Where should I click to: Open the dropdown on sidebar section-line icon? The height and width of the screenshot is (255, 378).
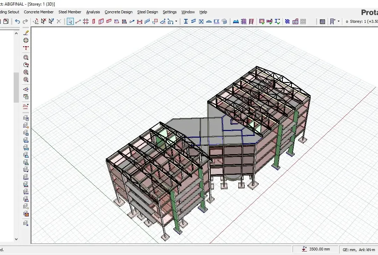click(x=28, y=105)
